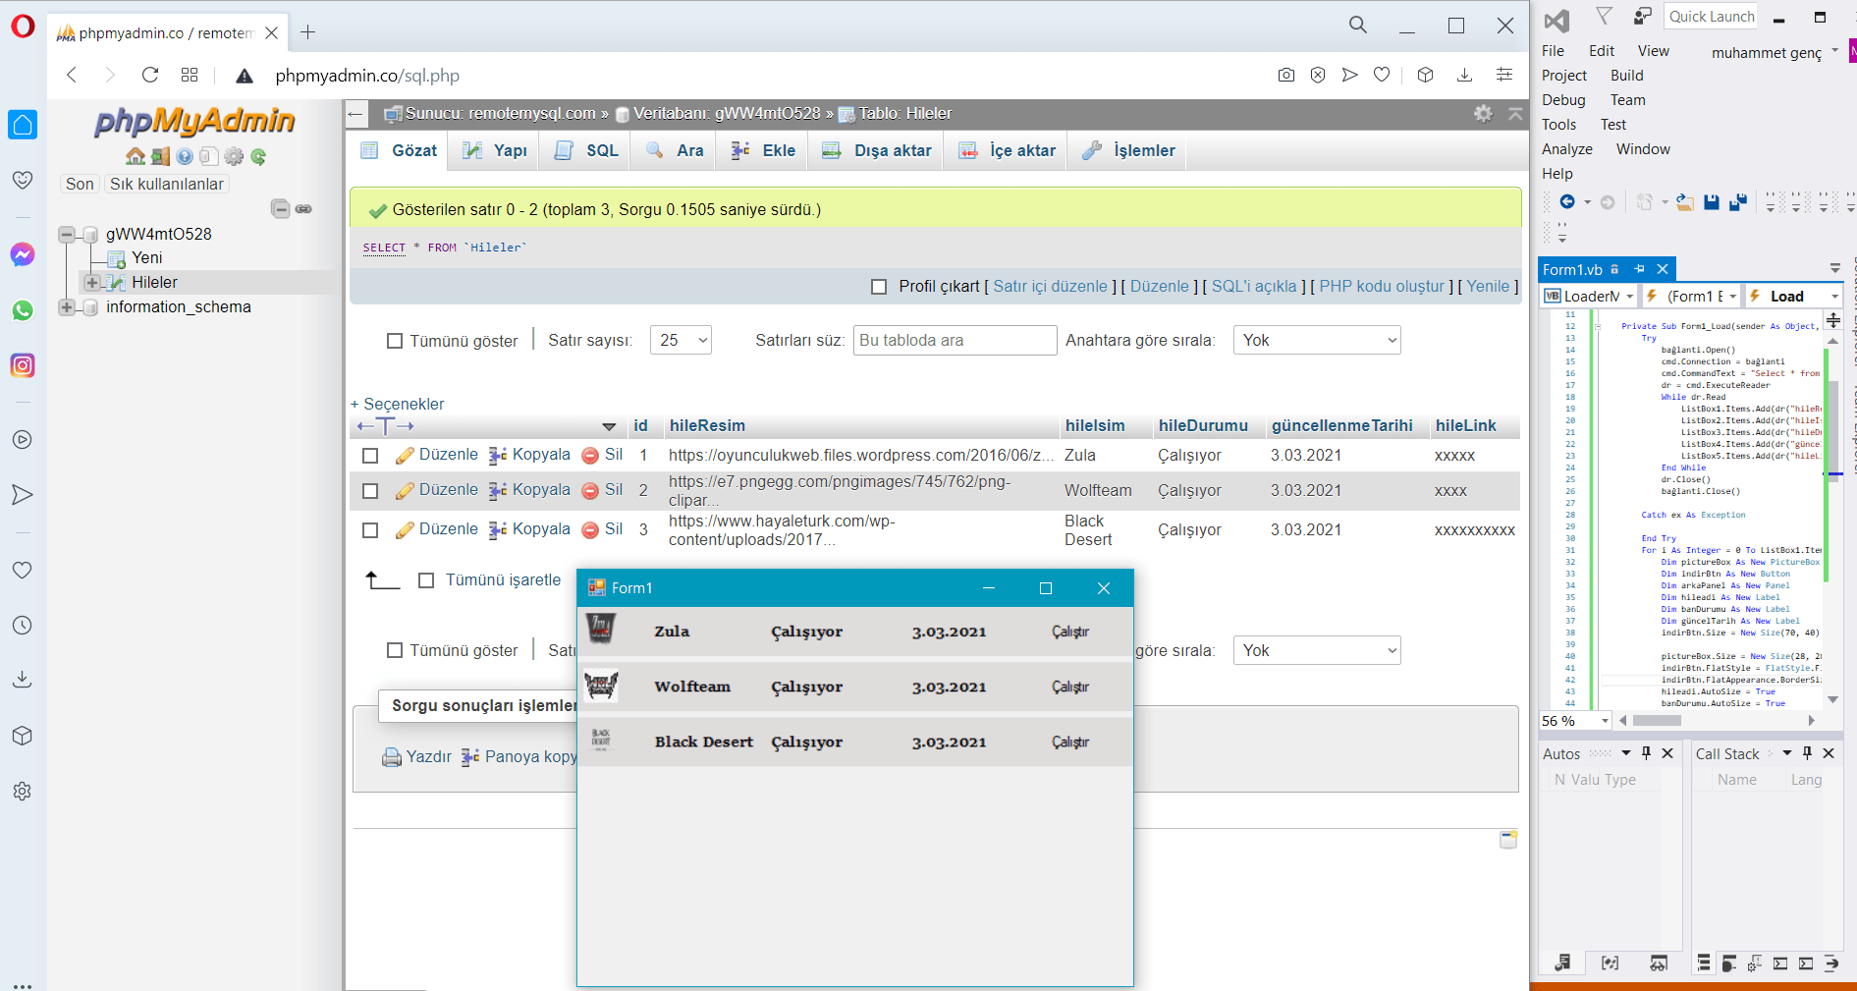Reload the navigation panel with green refresh icon
Image resolution: width=1857 pixels, height=991 pixels.
click(x=258, y=156)
